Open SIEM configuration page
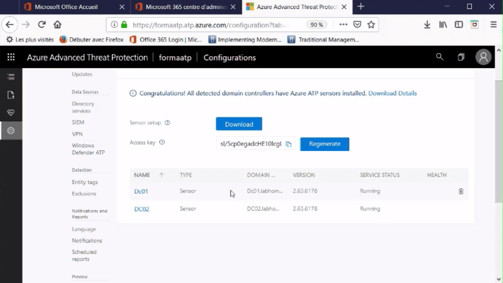503x283 pixels. pyautogui.click(x=78, y=122)
